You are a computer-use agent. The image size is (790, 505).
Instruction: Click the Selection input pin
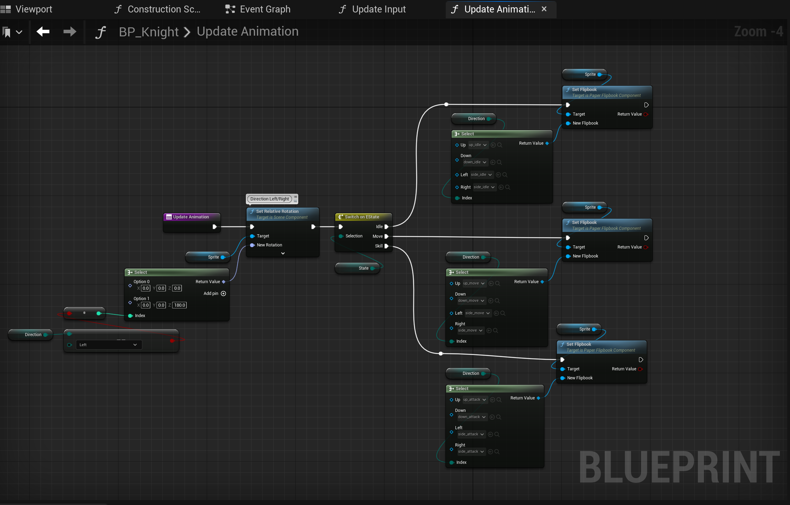341,236
